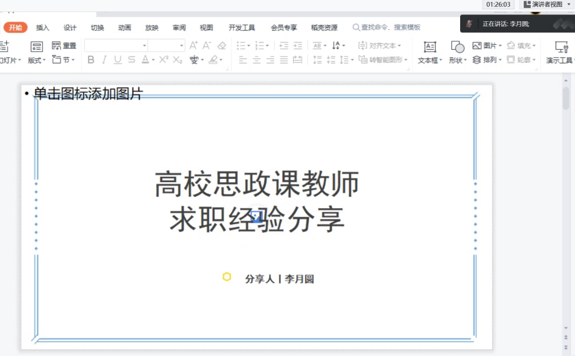Screen dimensions: 575x356
Task: Open the 动画 (Animation) tab
Action: 125,27
